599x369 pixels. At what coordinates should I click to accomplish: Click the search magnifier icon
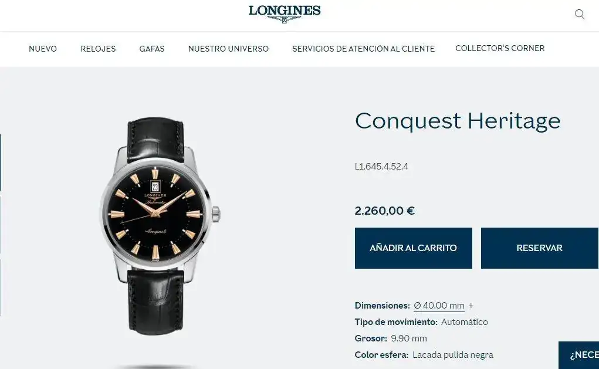click(x=580, y=15)
